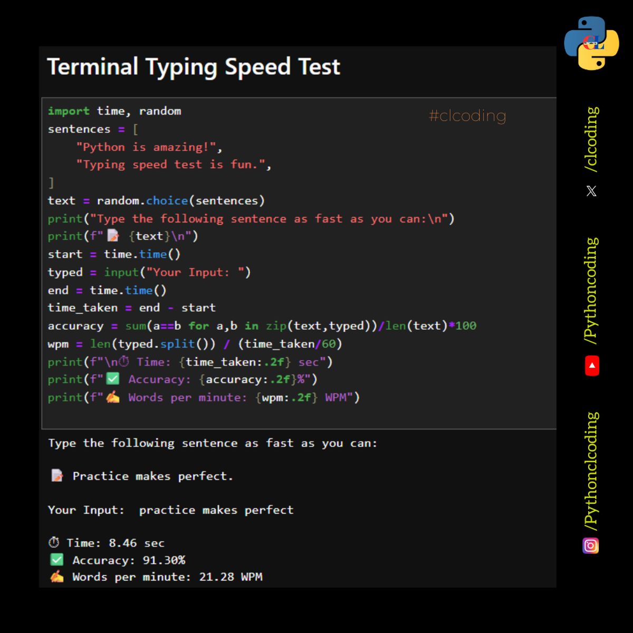
Task: Click the memo emoji inside the print(f"{text}") code line
Action: coord(113,236)
